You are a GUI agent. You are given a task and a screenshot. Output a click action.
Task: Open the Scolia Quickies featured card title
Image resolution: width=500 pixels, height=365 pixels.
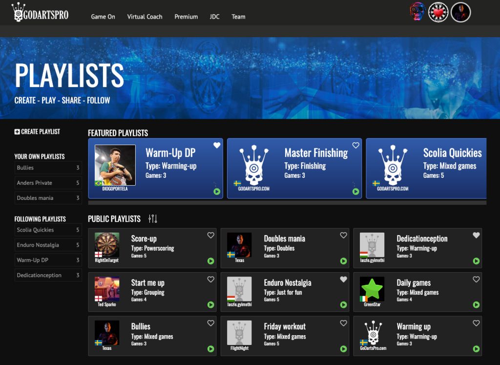(x=453, y=153)
